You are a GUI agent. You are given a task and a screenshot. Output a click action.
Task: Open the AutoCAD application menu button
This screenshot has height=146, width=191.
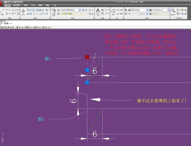pyautogui.click(x=1, y=3)
